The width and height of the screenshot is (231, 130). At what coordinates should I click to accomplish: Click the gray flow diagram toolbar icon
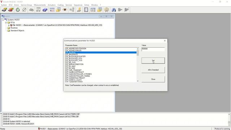click(38, 10)
